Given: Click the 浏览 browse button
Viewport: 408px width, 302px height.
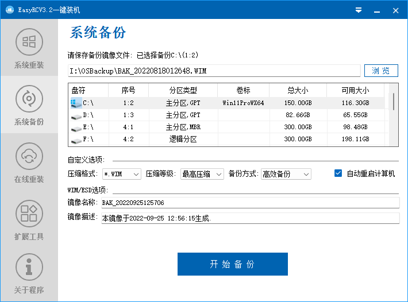Looking at the screenshot, I should 381,71.
